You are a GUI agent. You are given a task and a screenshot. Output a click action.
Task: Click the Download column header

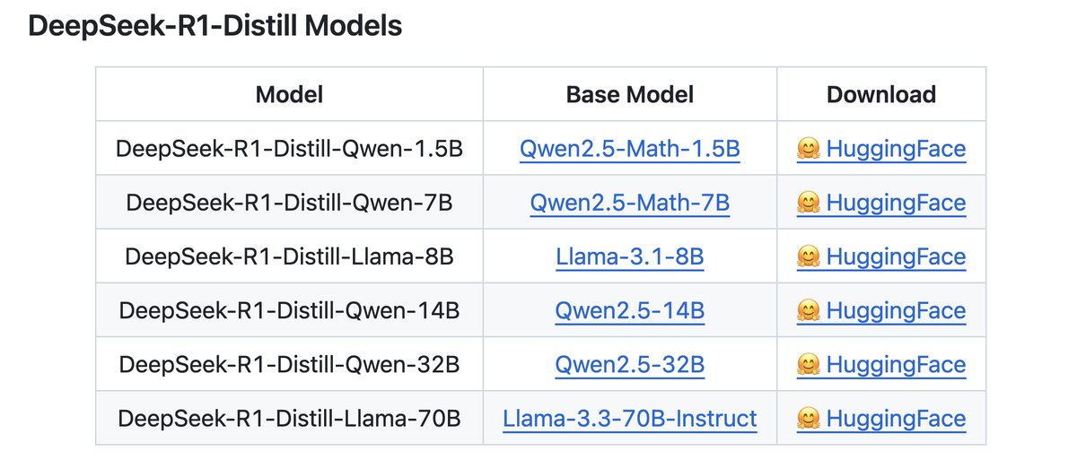(880, 94)
